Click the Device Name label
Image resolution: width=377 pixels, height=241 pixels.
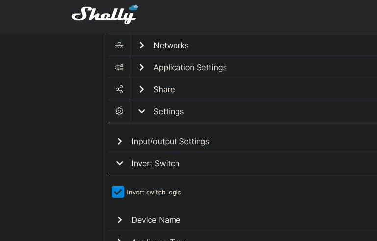pyautogui.click(x=156, y=220)
